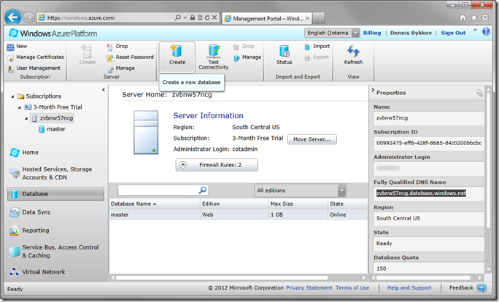
Task: Click the Sign Out link
Action: pyautogui.click(x=453, y=33)
